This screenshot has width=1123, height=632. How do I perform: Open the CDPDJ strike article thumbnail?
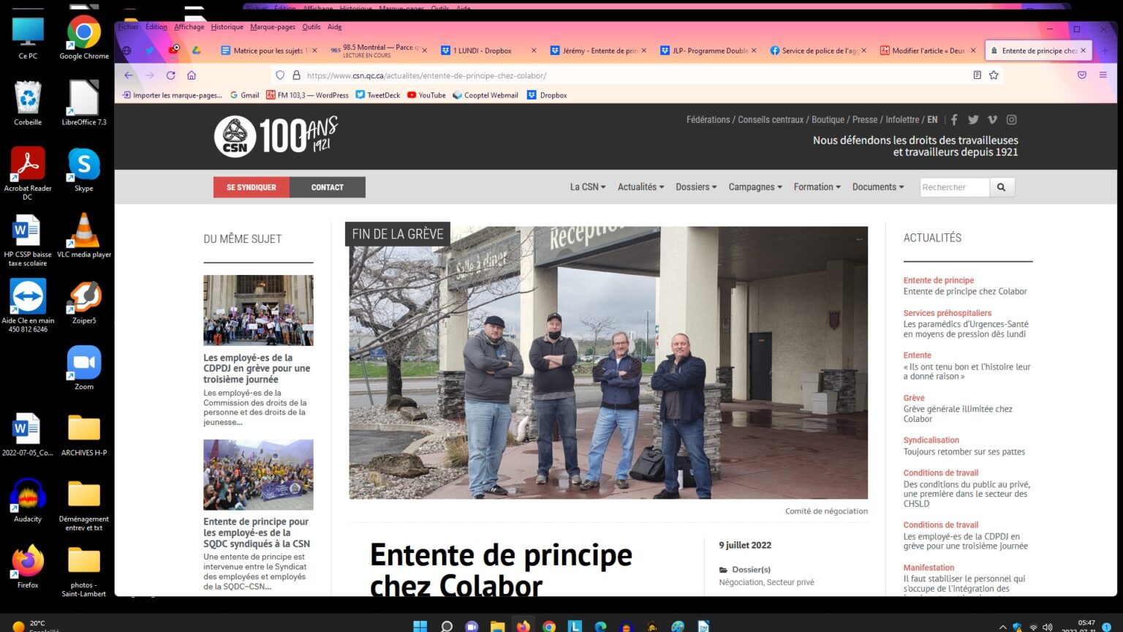(258, 310)
